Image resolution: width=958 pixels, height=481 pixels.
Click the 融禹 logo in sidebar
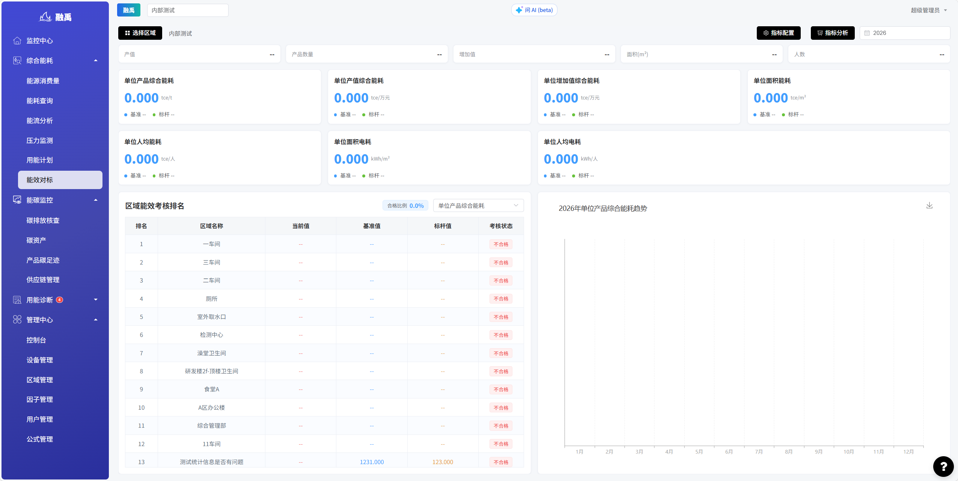click(55, 17)
